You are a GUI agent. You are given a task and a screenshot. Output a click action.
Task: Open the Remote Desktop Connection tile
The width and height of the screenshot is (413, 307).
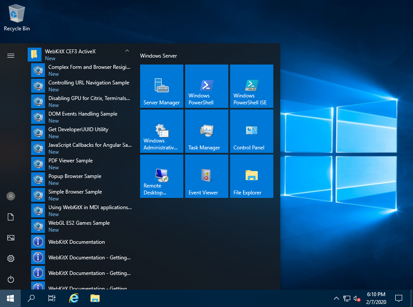click(x=161, y=176)
